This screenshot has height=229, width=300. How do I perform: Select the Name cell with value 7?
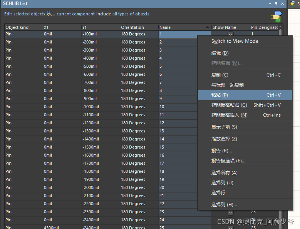click(x=178, y=82)
